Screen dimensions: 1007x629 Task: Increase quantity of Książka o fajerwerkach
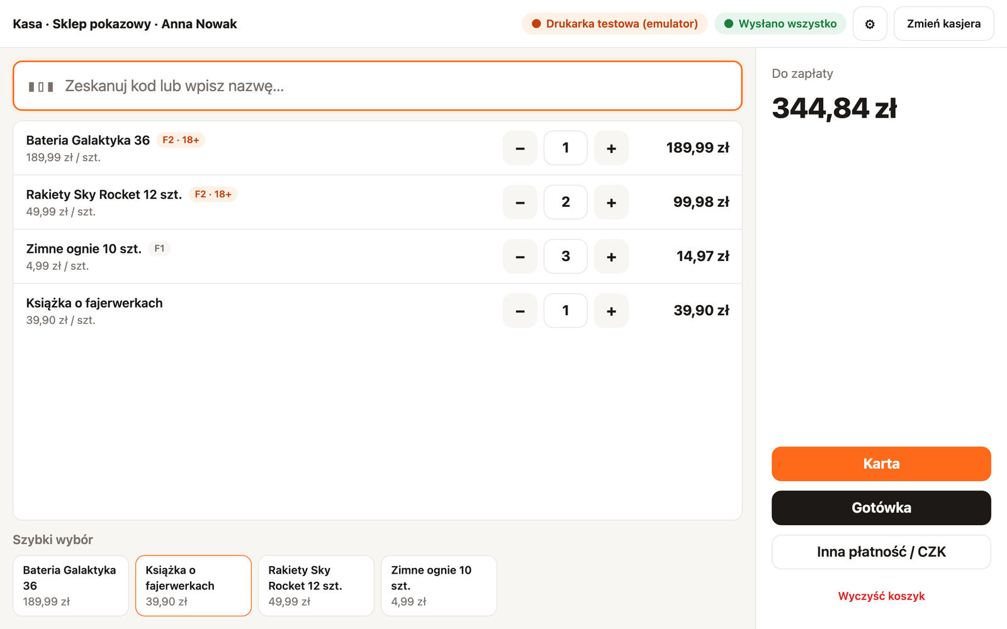tap(611, 310)
